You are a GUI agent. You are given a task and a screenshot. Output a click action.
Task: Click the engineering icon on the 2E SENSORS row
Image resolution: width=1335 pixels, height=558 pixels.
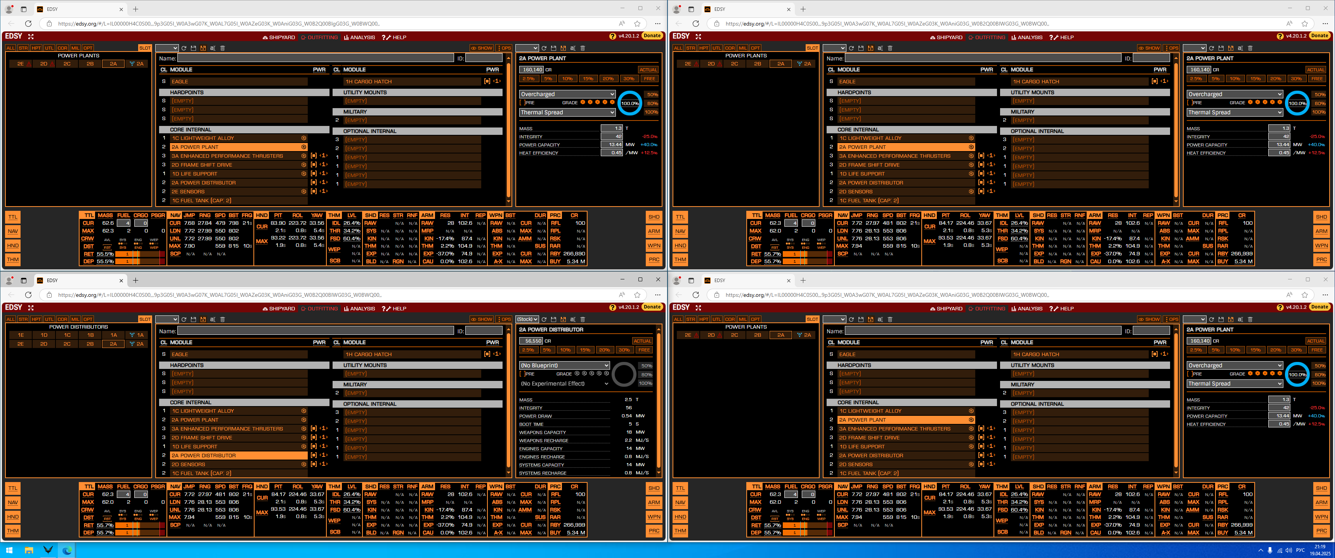click(304, 191)
